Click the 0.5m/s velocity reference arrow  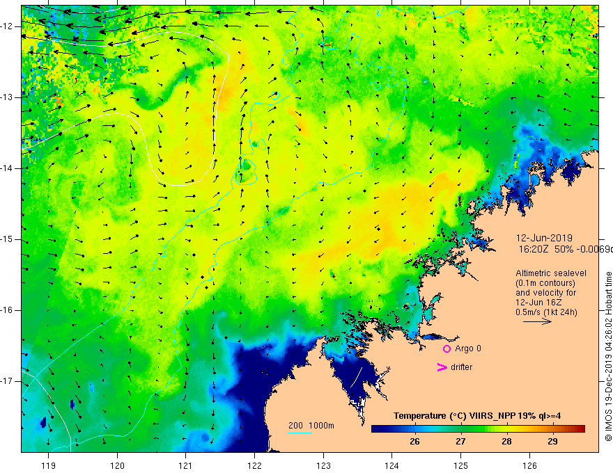537,321
